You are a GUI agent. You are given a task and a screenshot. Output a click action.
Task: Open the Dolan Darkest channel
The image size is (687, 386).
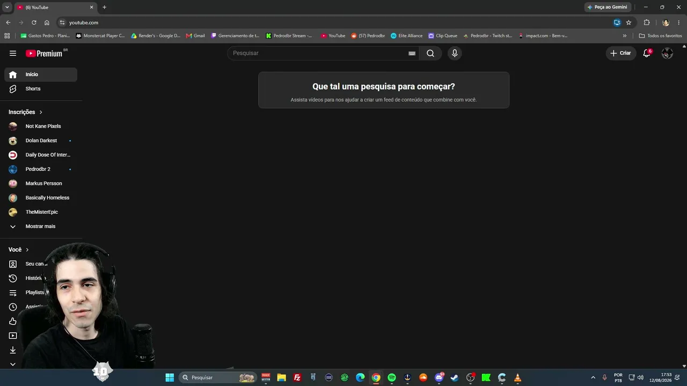click(41, 140)
